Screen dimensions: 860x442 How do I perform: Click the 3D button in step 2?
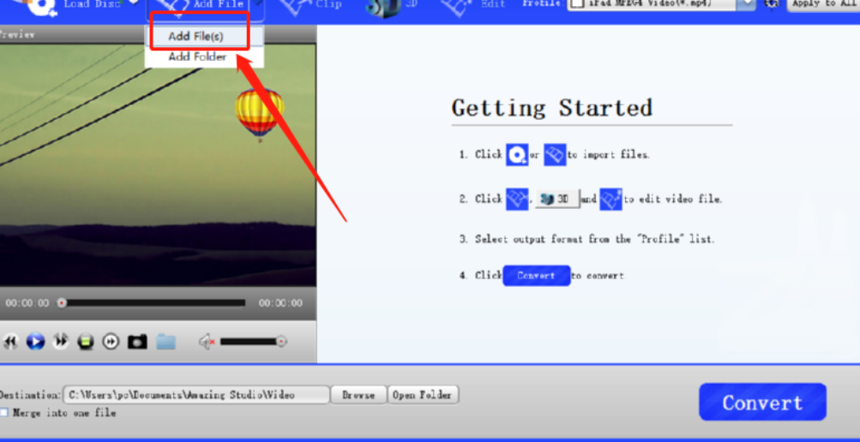coord(557,200)
